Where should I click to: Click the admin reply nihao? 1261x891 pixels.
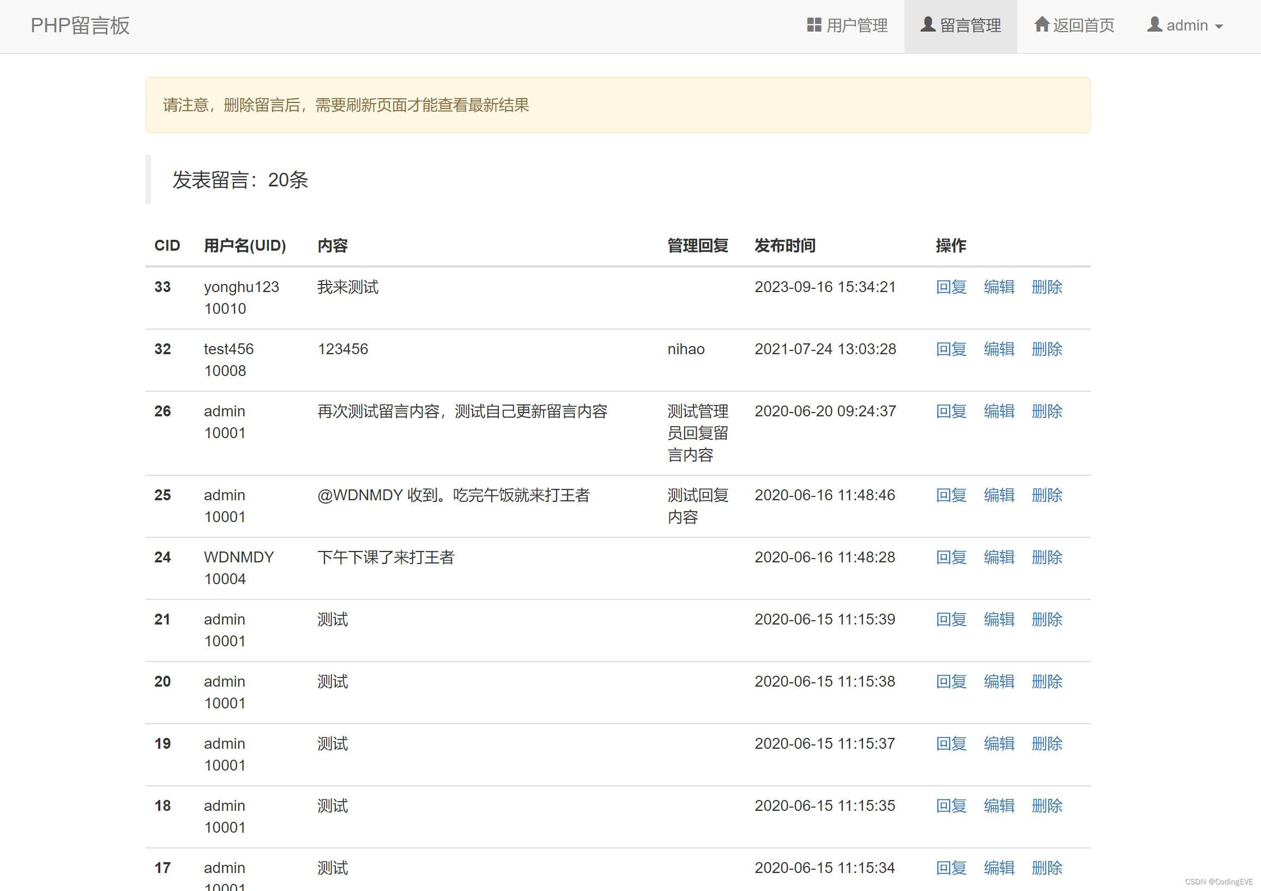point(686,349)
